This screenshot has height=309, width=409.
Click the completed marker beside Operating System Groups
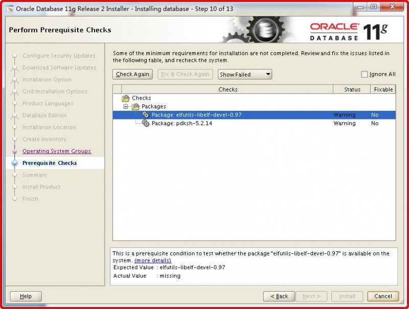tap(14, 151)
